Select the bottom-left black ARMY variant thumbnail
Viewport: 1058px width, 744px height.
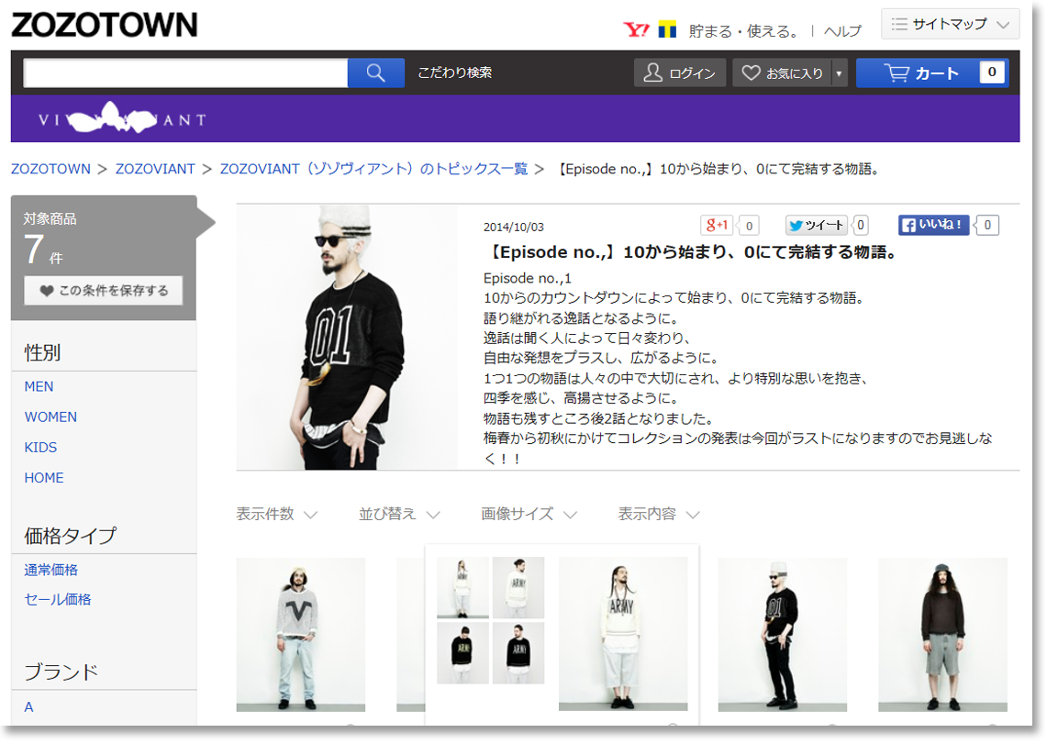coord(462,653)
